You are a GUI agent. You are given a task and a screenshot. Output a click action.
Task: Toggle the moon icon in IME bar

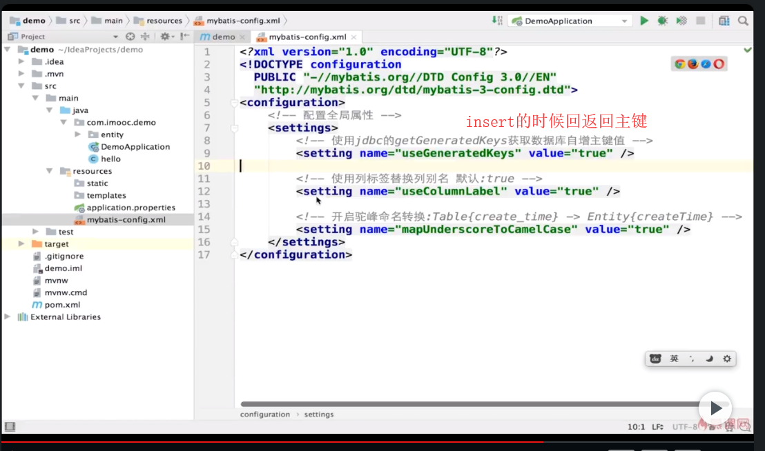click(x=709, y=359)
